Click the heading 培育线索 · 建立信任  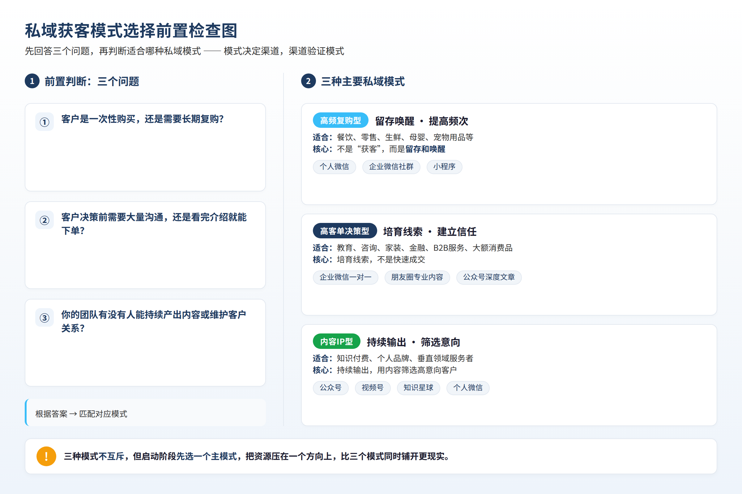[x=430, y=232]
